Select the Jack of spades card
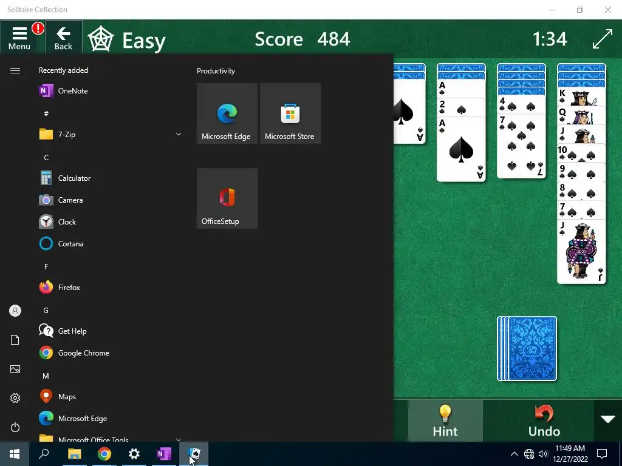622x466 pixels. (x=581, y=252)
